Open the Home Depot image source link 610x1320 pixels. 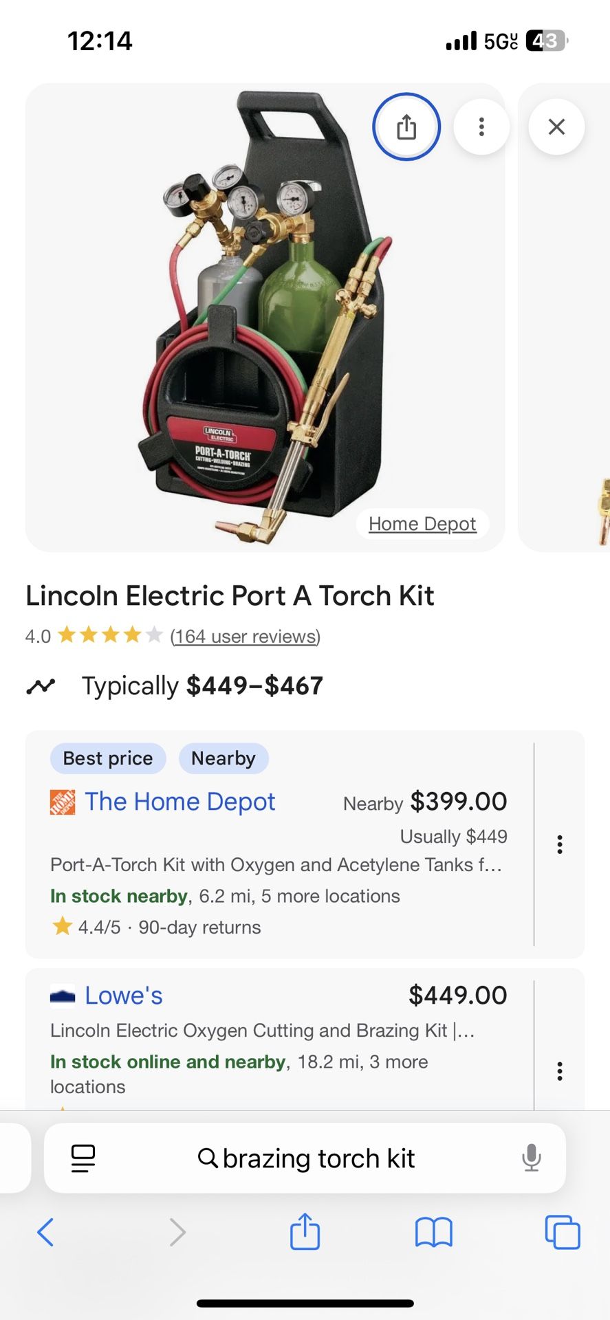click(422, 524)
